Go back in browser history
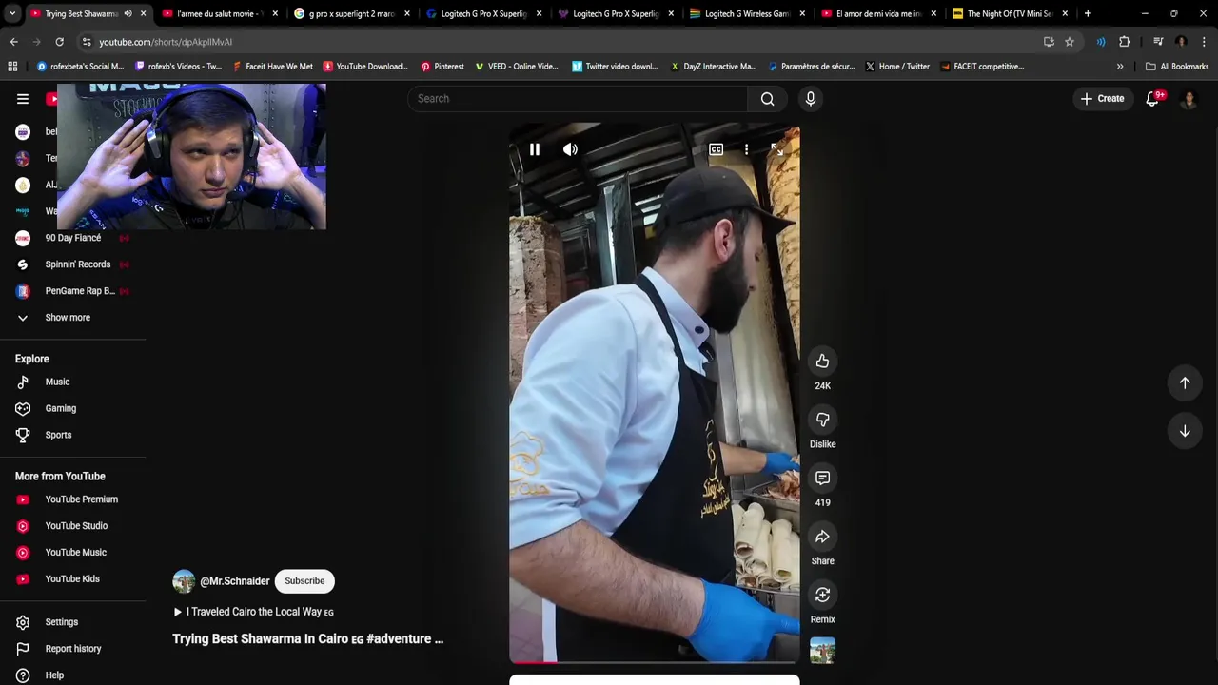 [13, 42]
